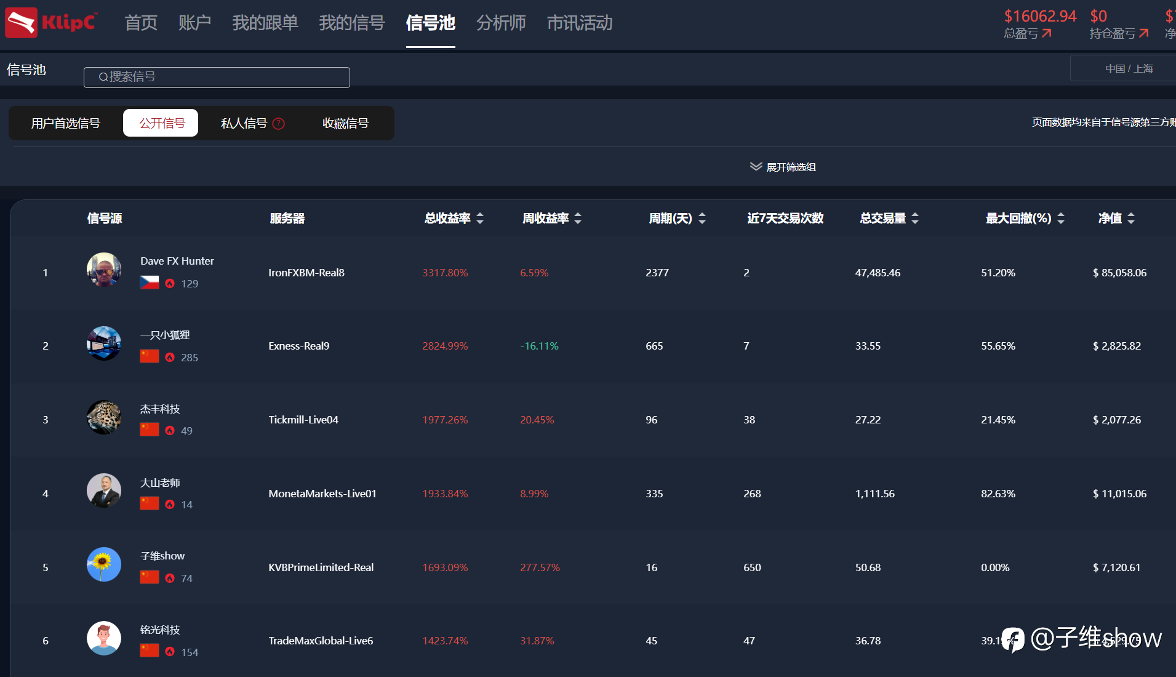Open the 账户 menu
The height and width of the screenshot is (677, 1176).
click(x=194, y=23)
